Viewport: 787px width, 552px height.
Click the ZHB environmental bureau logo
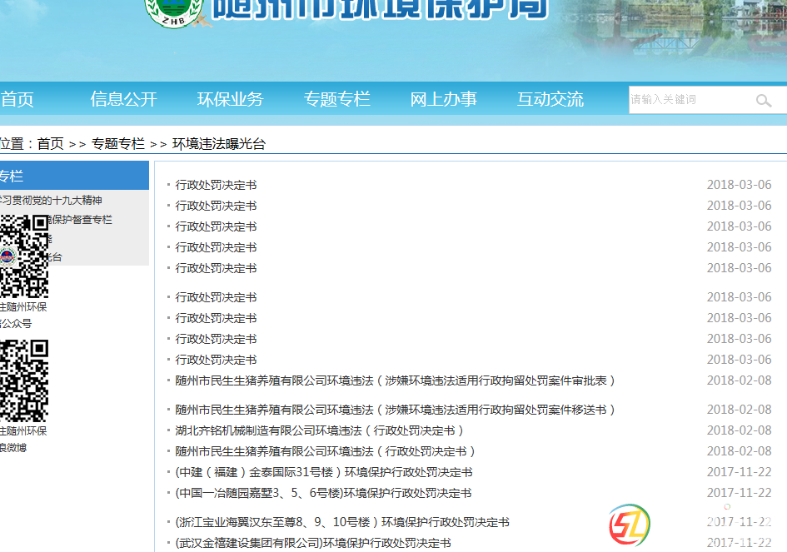coord(172,12)
